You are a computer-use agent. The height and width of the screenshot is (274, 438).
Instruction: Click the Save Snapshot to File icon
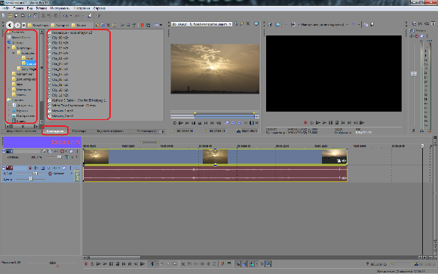pos(372,25)
